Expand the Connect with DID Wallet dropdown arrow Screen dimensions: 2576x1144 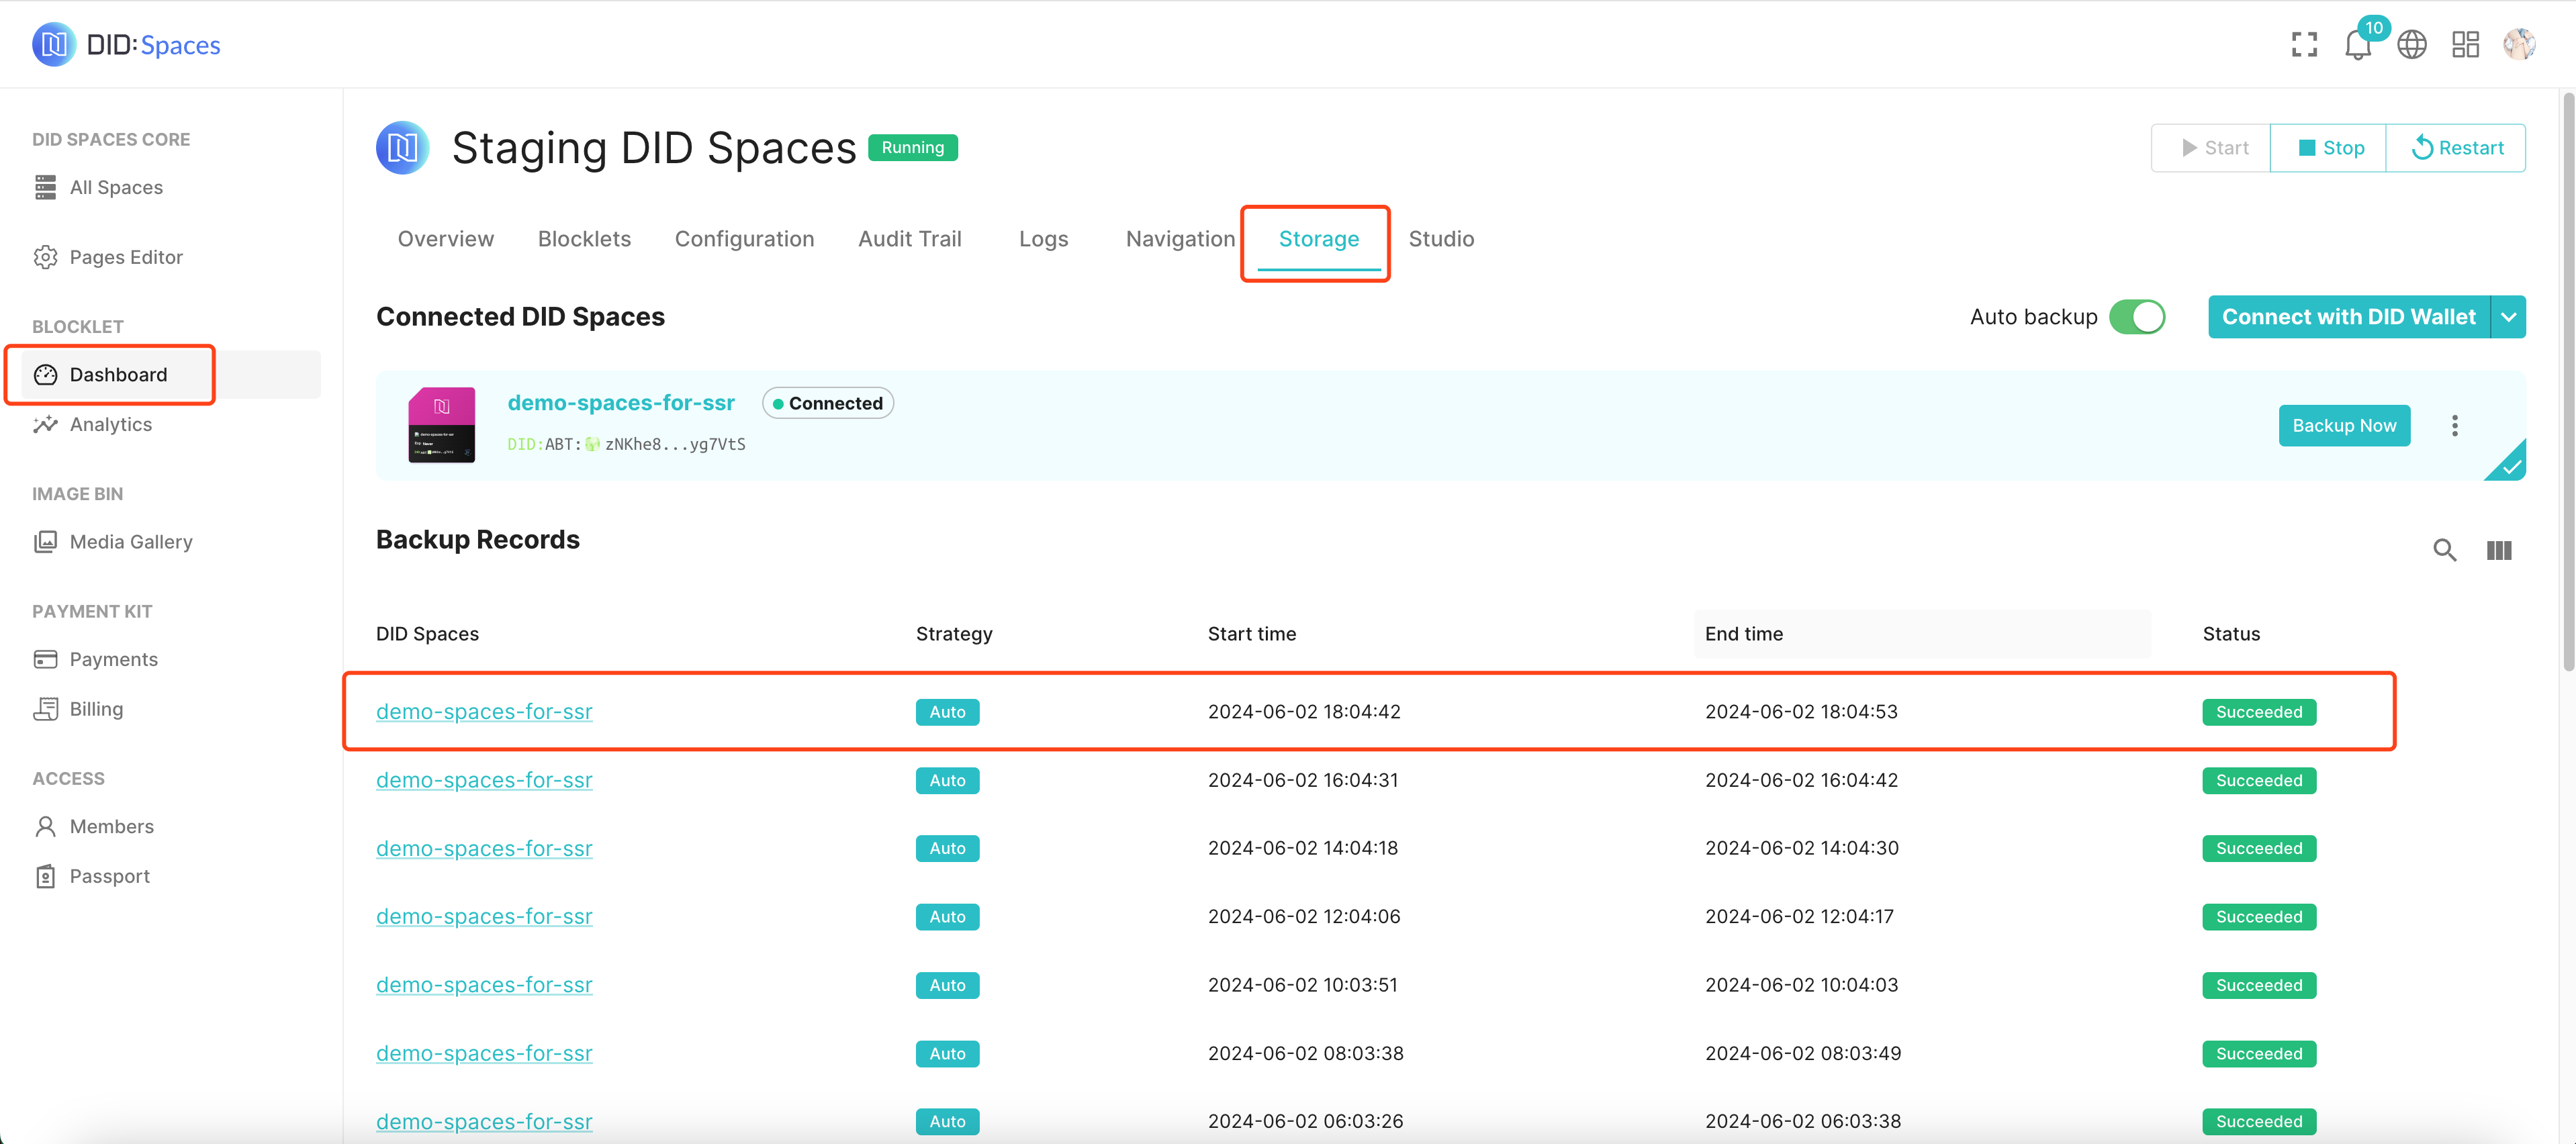coord(2508,317)
